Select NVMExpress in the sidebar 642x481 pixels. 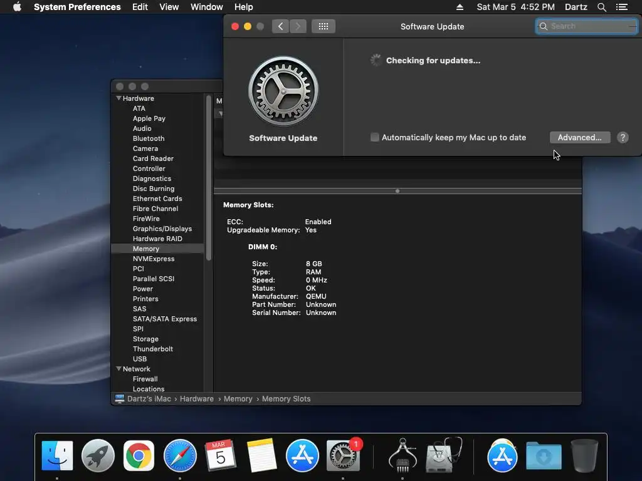[154, 259]
